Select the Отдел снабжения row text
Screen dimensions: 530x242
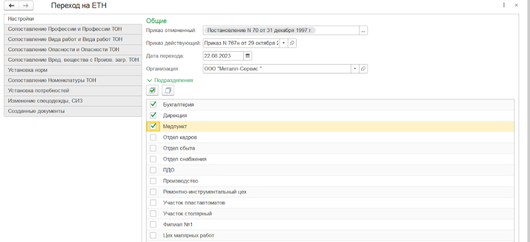(x=185, y=159)
